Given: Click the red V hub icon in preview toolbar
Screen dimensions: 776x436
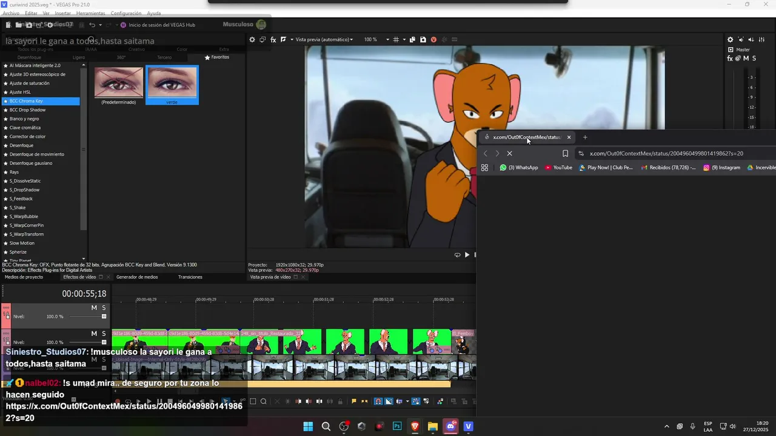Looking at the screenshot, I should click(433, 39).
